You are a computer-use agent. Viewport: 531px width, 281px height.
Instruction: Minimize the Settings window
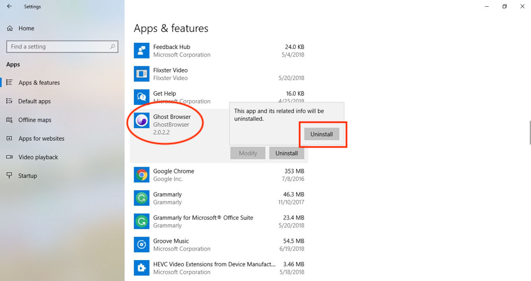(486, 6)
